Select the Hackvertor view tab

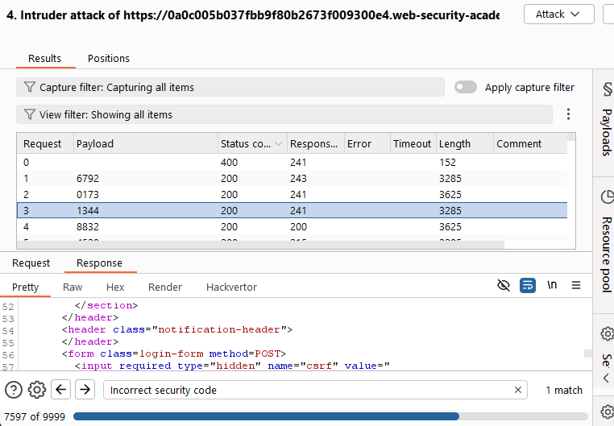point(231,287)
